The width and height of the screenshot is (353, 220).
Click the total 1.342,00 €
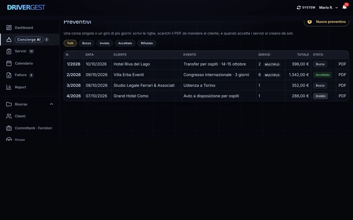click(299, 75)
